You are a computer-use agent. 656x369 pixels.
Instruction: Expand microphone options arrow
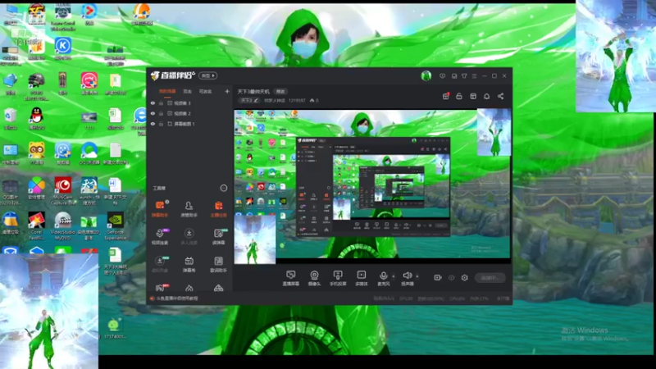tap(394, 276)
